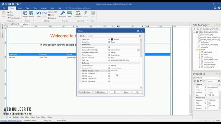Click the search magnifier in Admin dialog
The image size is (221, 124).
(x=140, y=36)
